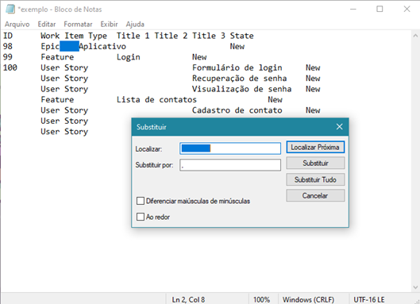
Task: Click the Title 2 header text
Action: click(171, 36)
